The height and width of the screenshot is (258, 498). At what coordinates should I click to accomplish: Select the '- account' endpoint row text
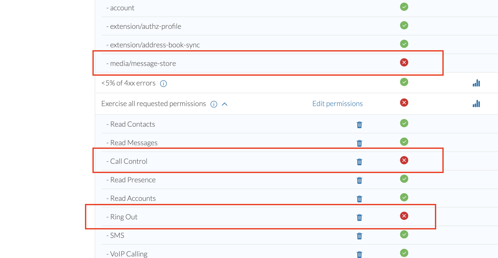coord(120,8)
